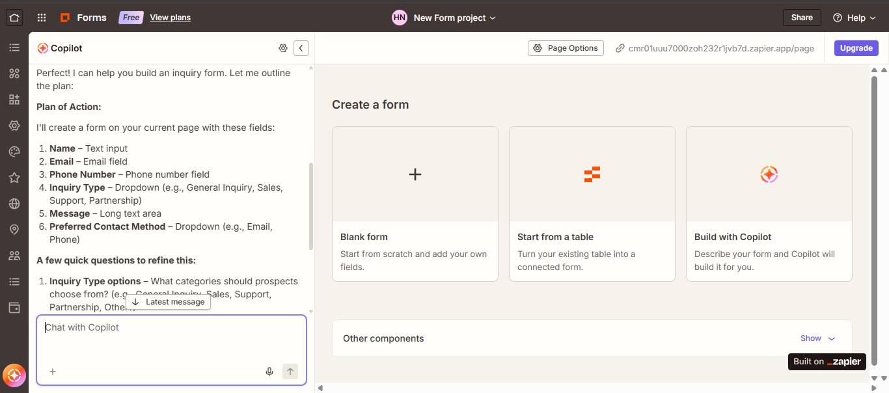Click the Built on Zapier badge
The image size is (889, 393).
coord(827,362)
